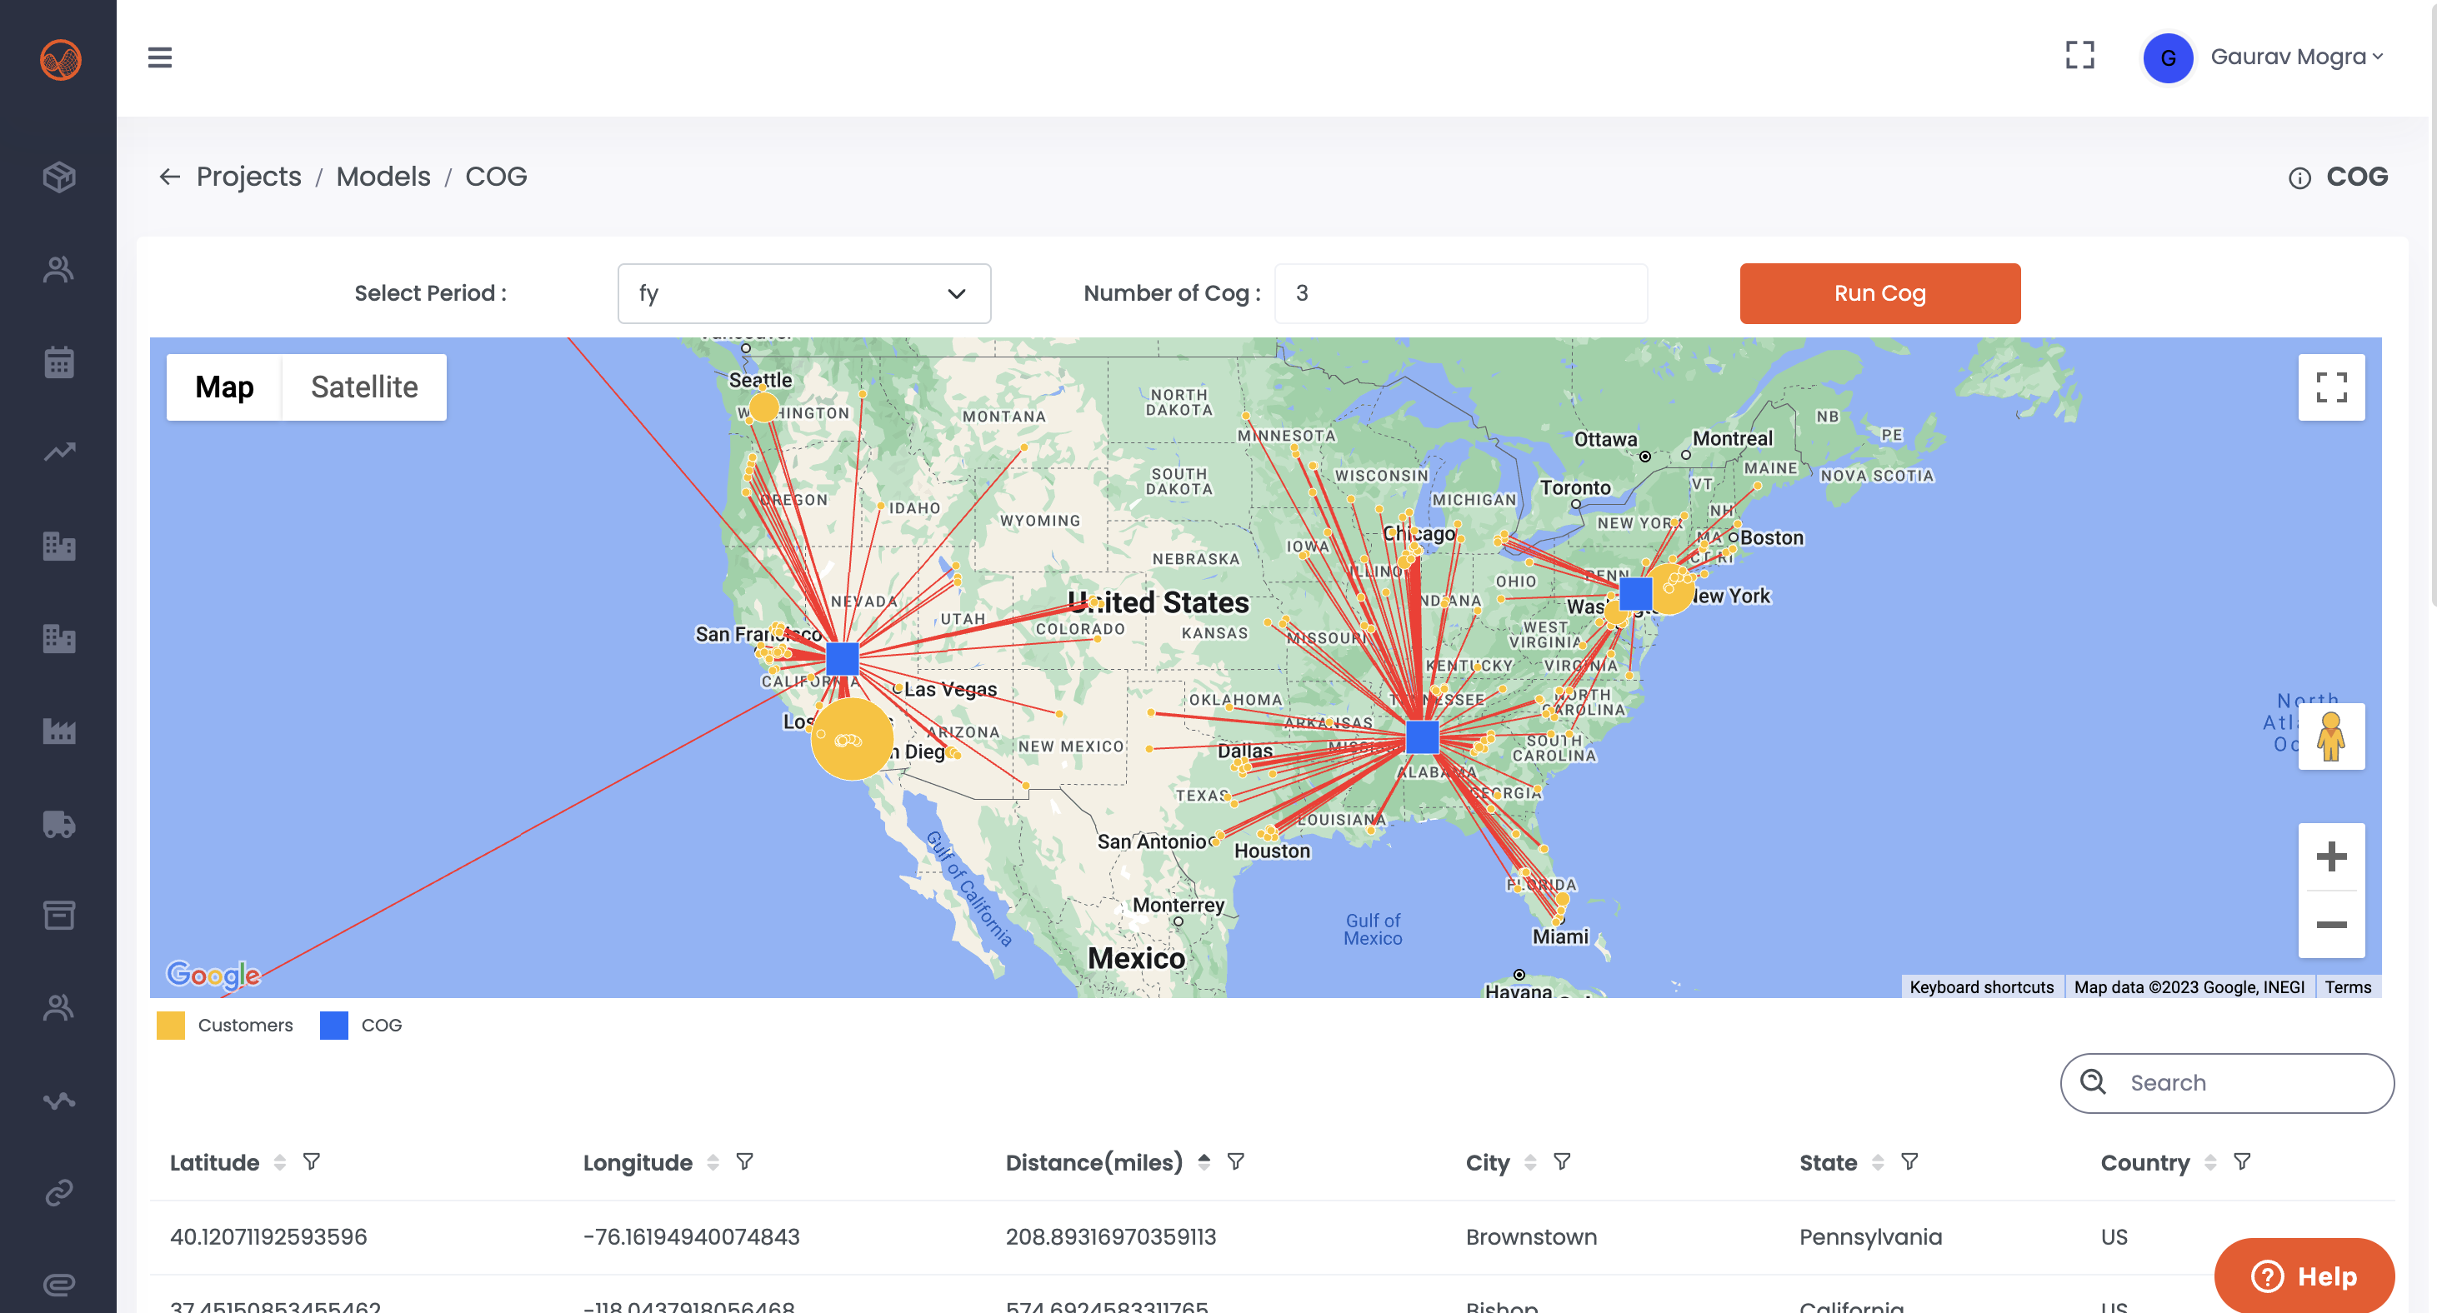Image resolution: width=2437 pixels, height=1313 pixels.
Task: Go to Models breadcrumb
Action: point(383,177)
